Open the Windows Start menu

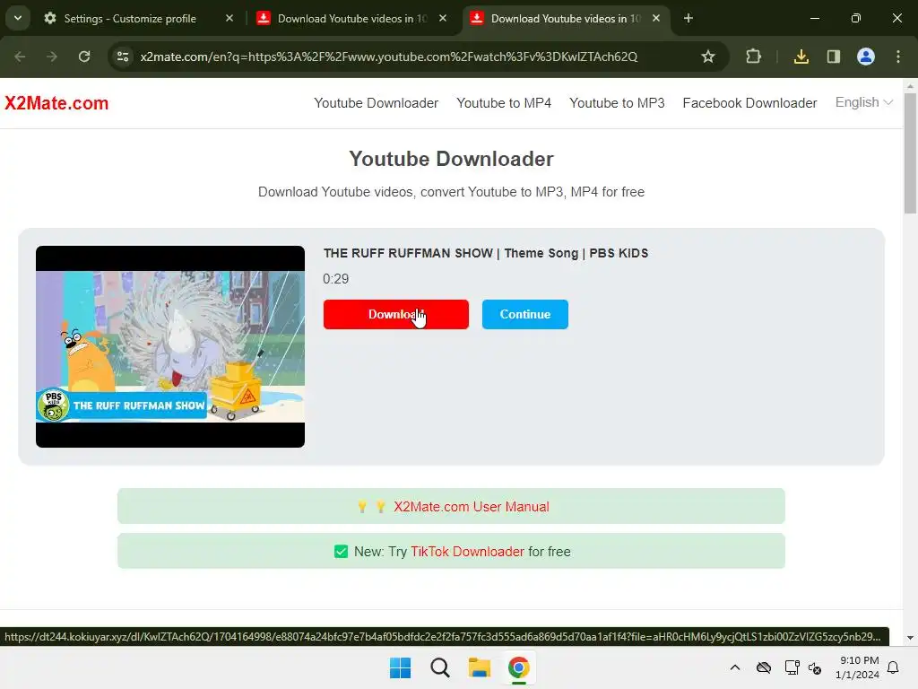coord(401,667)
